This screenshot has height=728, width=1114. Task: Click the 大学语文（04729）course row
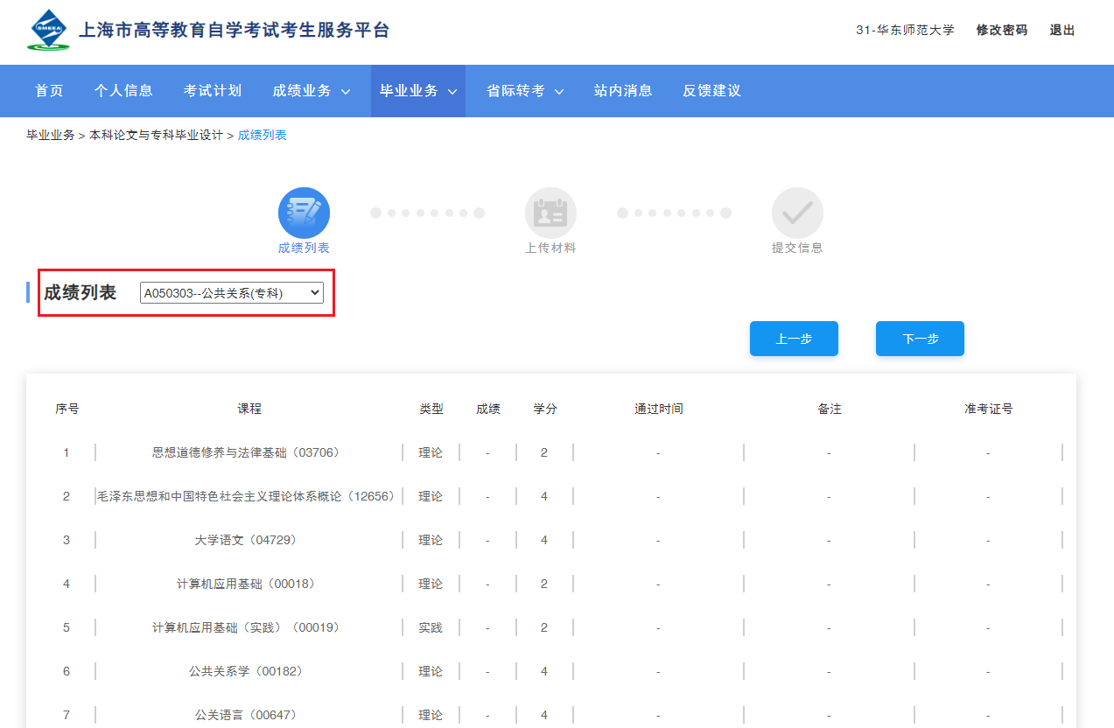pos(246,541)
